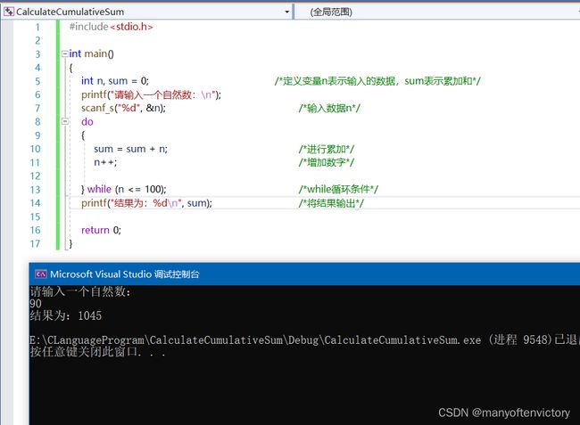The height and width of the screenshot is (425, 580).
Task: Click the /*增加数字*/ comment
Action: [x=327, y=162]
